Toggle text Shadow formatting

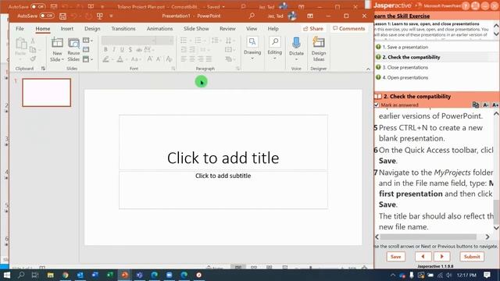tap(130, 50)
